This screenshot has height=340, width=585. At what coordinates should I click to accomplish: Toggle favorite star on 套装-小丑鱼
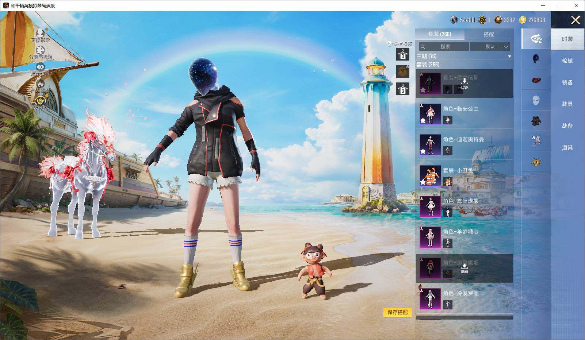tap(423, 182)
